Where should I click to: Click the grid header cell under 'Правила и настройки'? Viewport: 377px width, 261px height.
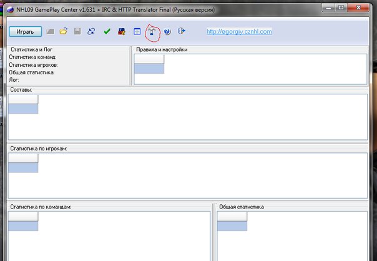(x=149, y=59)
